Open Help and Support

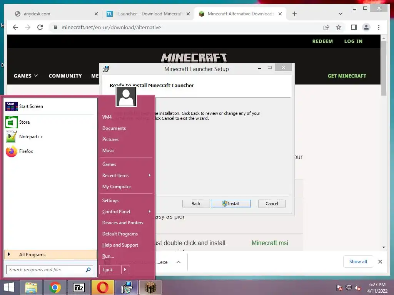[x=120, y=245]
